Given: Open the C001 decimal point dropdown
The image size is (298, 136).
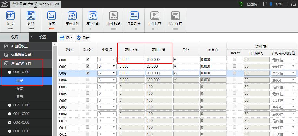Looking at the screenshot, I should click(107, 59).
